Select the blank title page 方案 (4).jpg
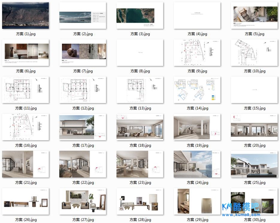Image resolution: width=280 pixels, height=223 pixels. click(197, 16)
